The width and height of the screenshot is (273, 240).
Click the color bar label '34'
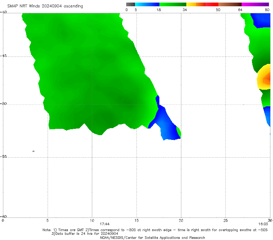pos(185,10)
